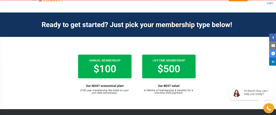Share the page via email envelope icon
The width and height of the screenshot is (276, 115).
273,45
